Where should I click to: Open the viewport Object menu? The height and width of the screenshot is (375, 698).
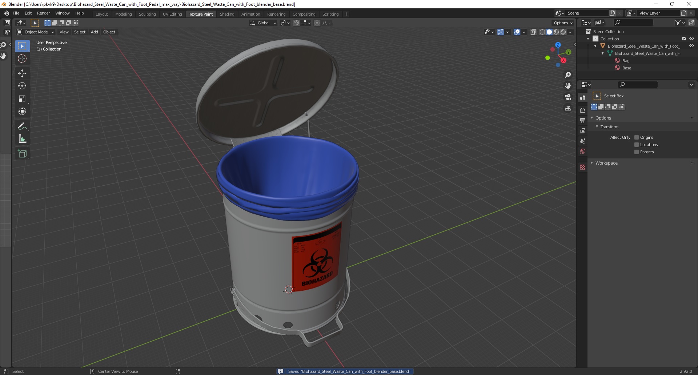(x=109, y=32)
